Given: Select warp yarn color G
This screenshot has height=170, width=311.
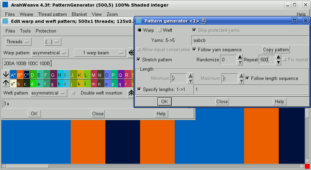Looking at the screenshot, I should tap(53, 74).
